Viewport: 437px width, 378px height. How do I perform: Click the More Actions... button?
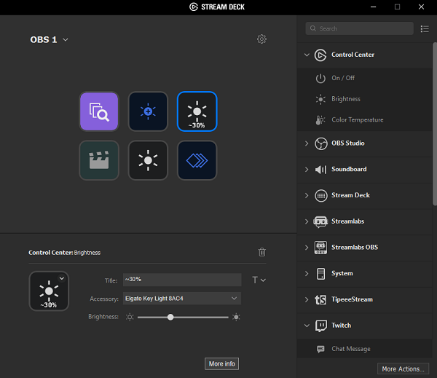coord(403,369)
